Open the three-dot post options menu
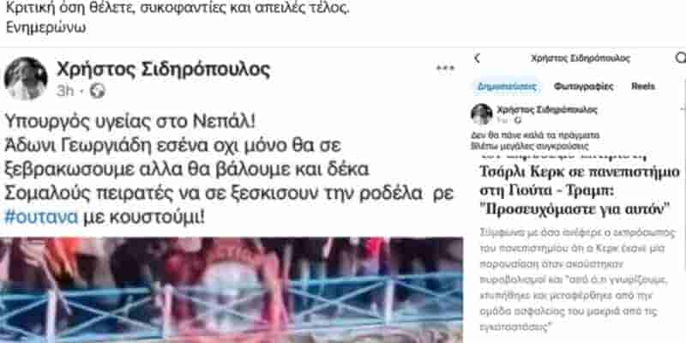Image resolution: width=686 pixels, height=343 pixels. click(x=445, y=69)
